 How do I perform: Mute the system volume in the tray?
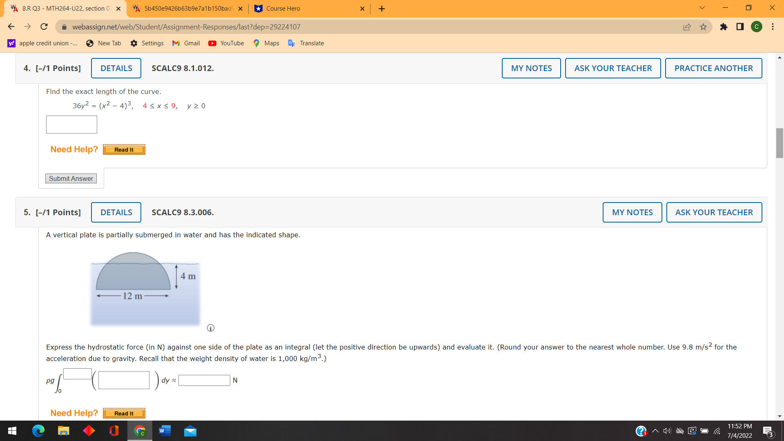coord(667,431)
